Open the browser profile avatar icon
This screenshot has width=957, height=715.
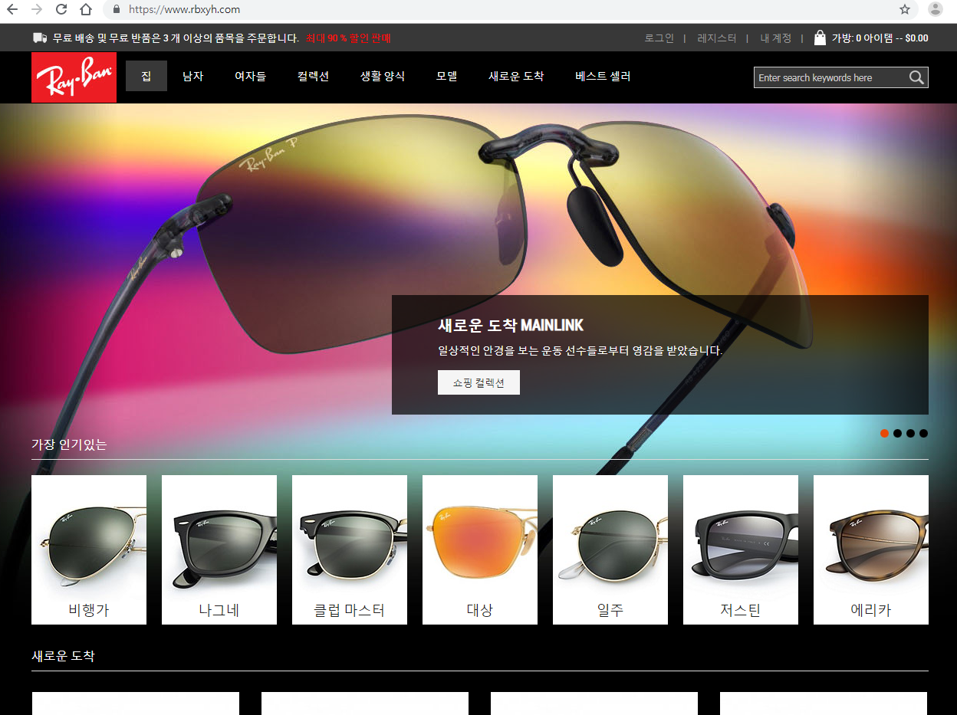(935, 10)
